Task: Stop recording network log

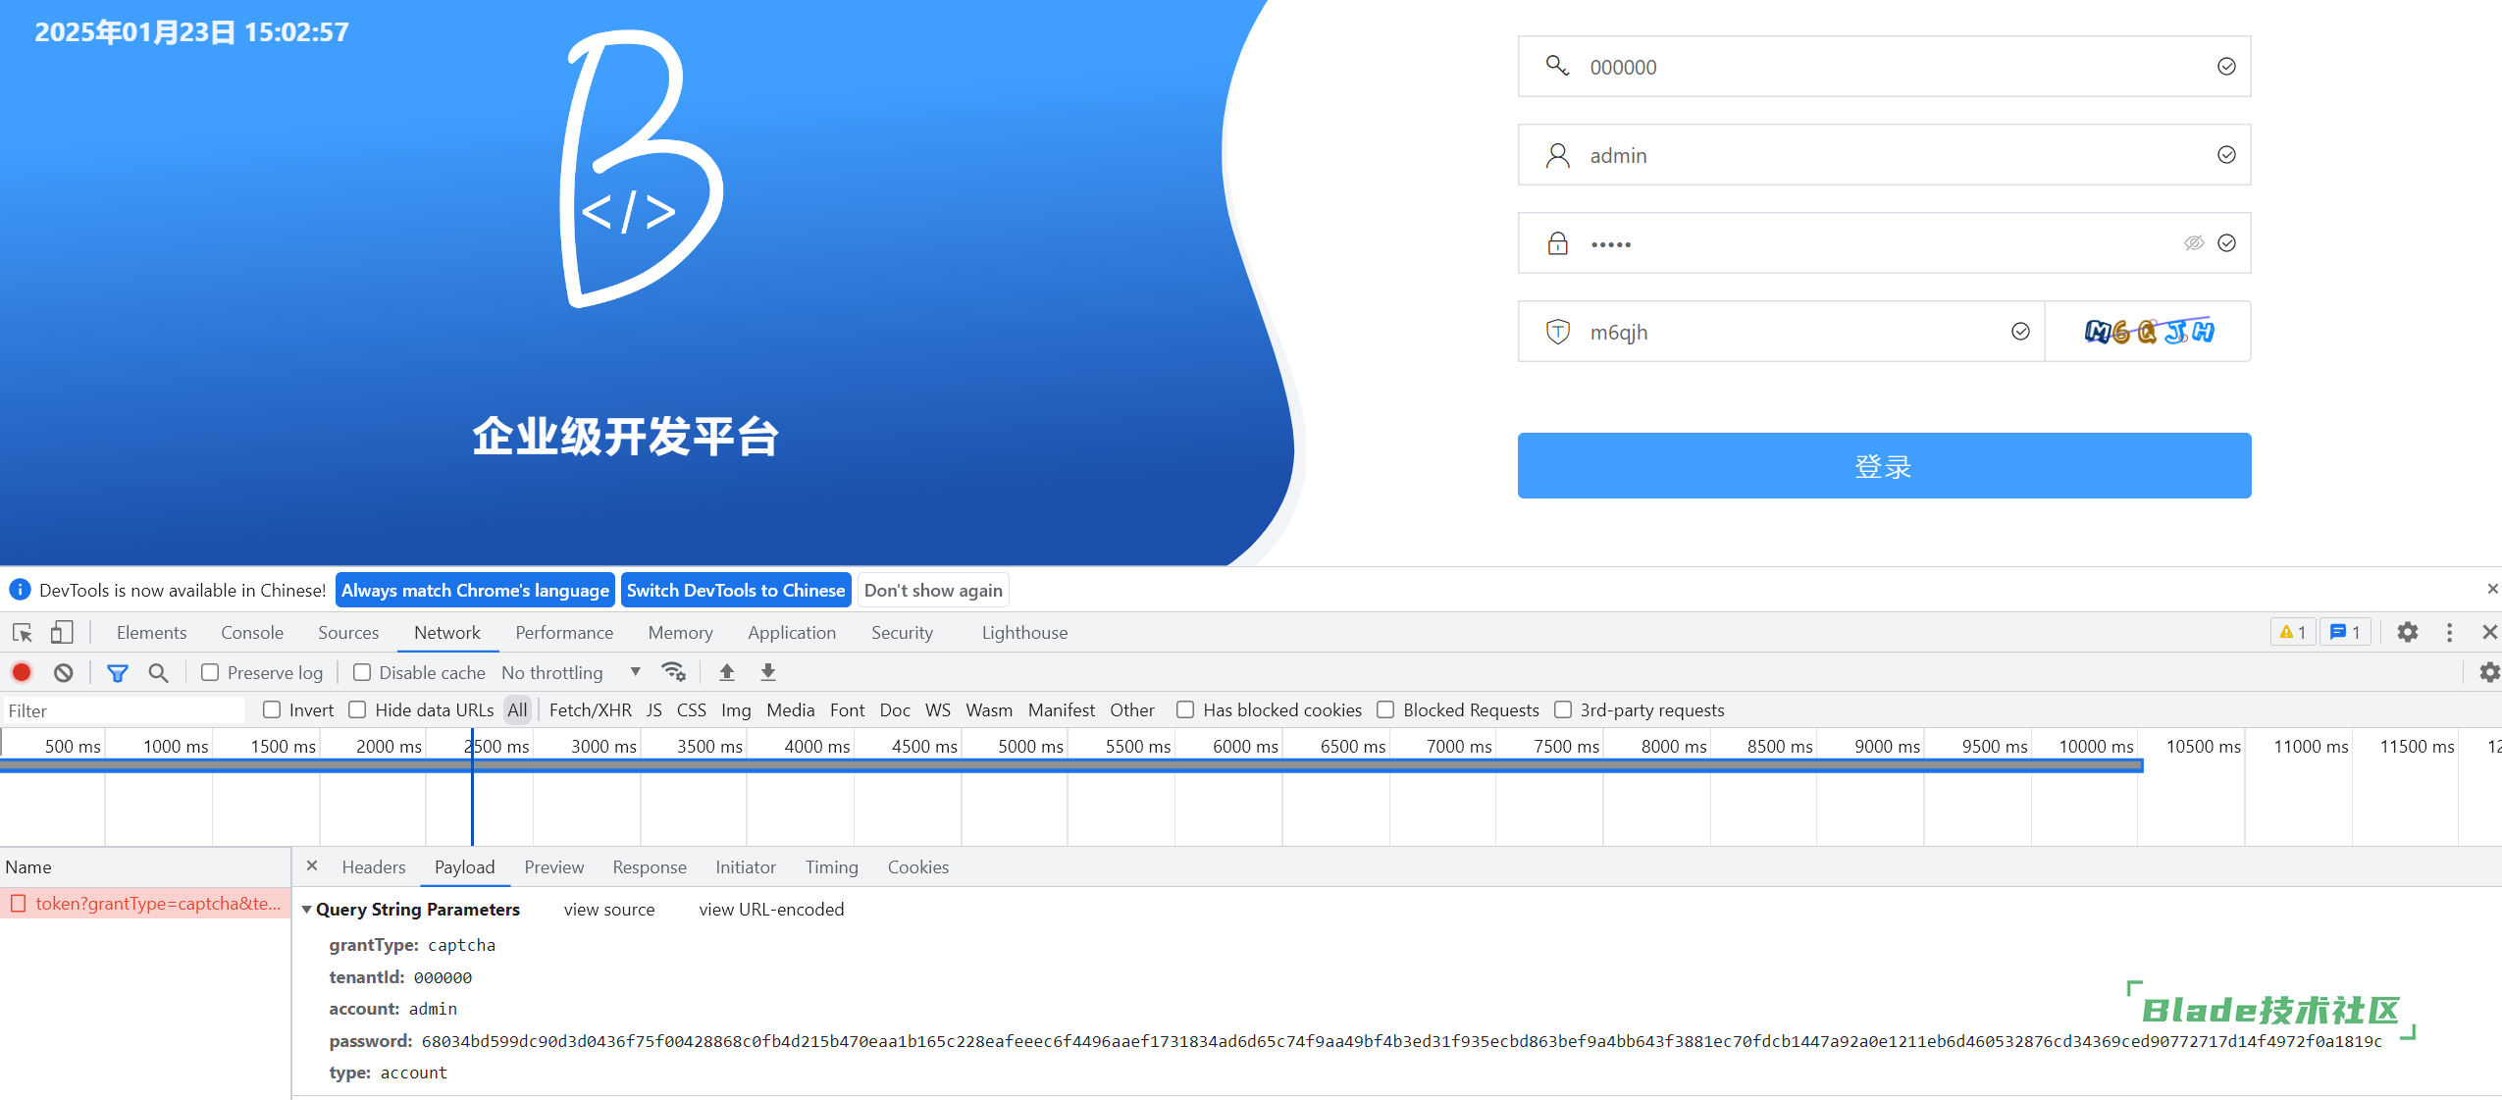Action: 22,672
